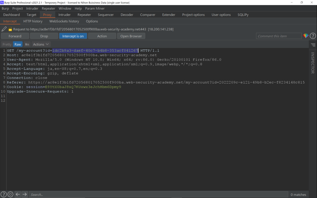Click the Connection: close line
Screen dimensions: 317x198
pos(27,78)
